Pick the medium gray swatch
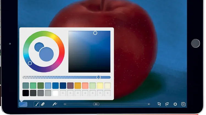Image resolution: width=206 pixels, height=115 pixels. coord(41,93)
